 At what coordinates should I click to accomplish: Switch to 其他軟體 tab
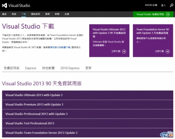[48, 68]
